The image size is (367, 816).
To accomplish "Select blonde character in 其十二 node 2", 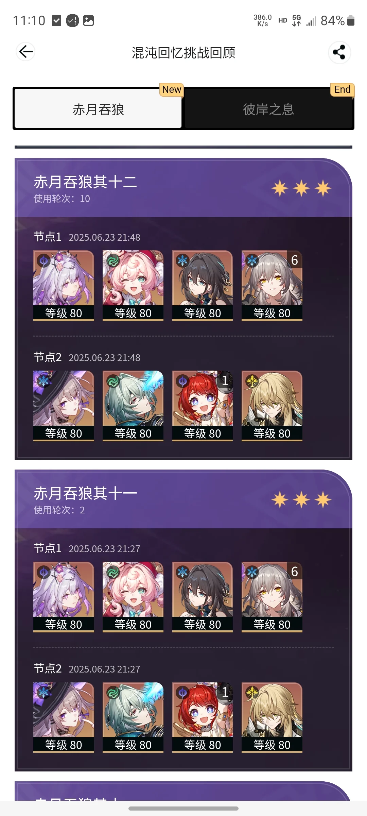I will pyautogui.click(x=272, y=406).
